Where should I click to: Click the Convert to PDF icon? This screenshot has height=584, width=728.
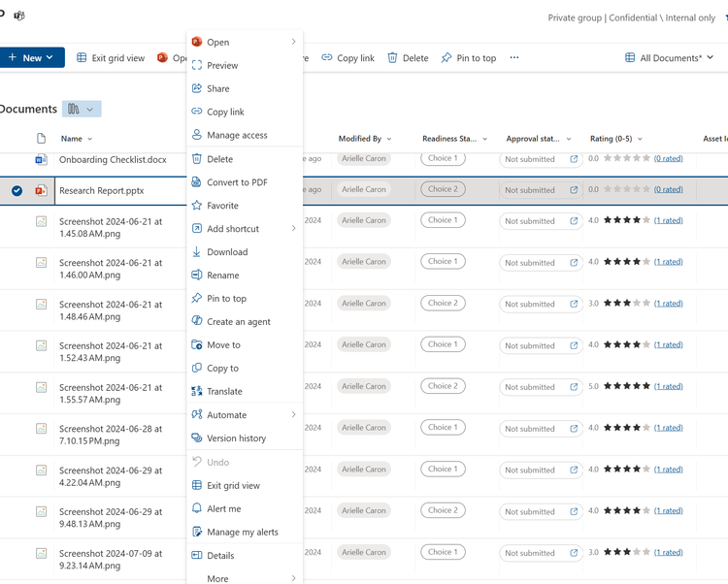tap(197, 181)
